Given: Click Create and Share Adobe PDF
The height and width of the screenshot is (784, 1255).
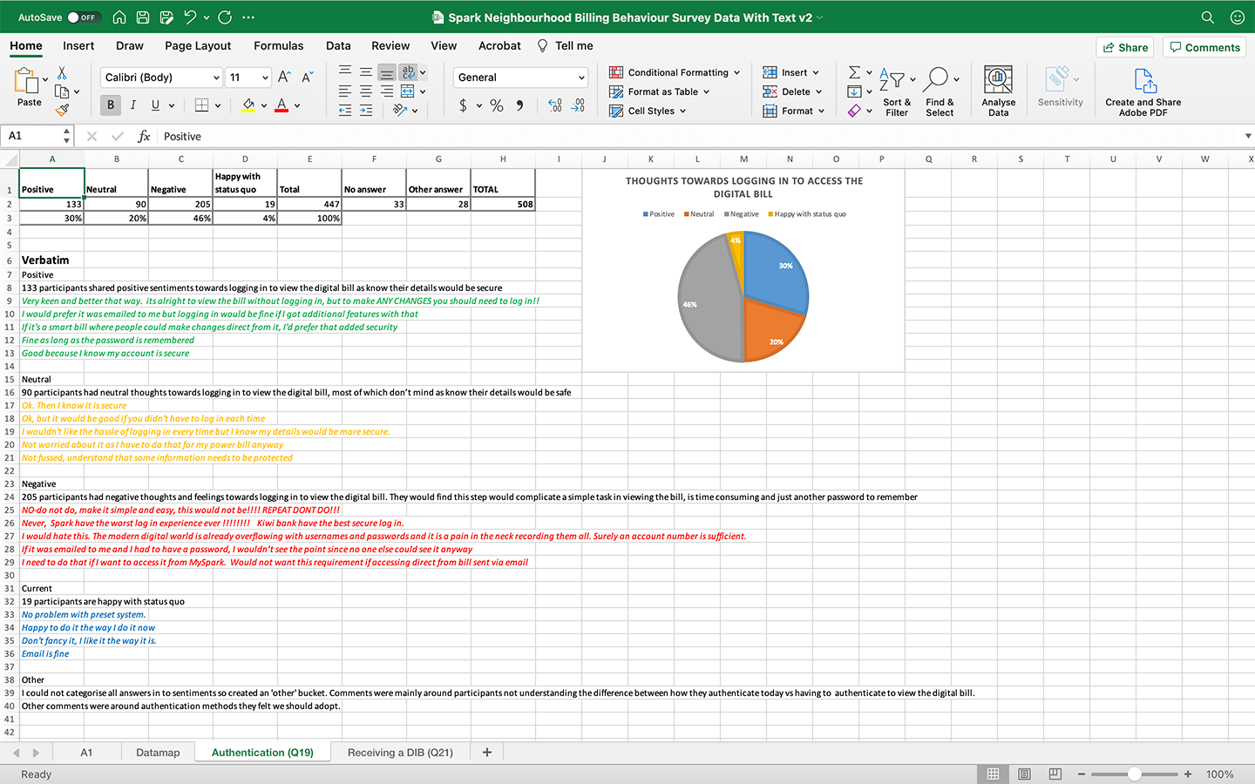Looking at the screenshot, I should [1143, 92].
